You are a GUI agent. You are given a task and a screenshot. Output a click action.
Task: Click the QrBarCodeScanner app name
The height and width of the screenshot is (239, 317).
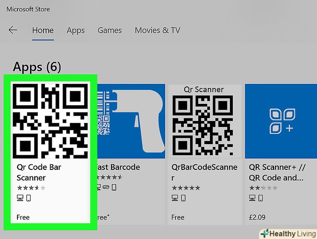204,173
